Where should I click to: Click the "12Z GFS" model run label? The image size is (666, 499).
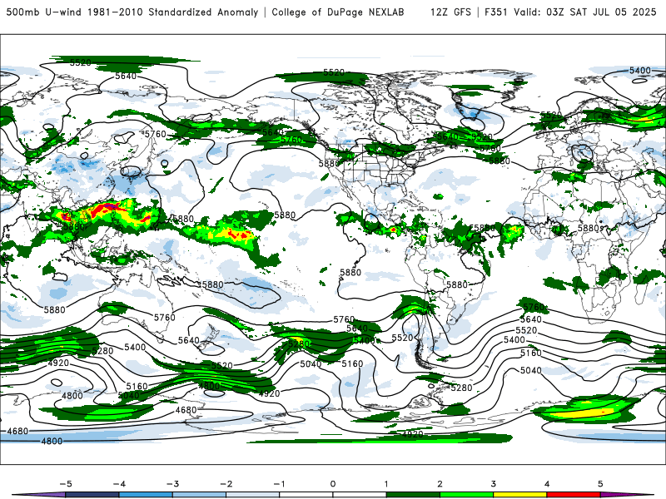click(x=450, y=12)
